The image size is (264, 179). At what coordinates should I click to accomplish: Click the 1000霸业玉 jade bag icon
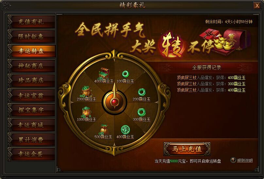click(x=86, y=112)
